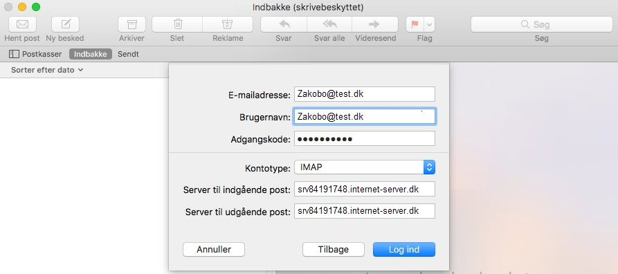Screen dimensions: 618x274
Task: Click the Hent post envelope icon
Action: click(x=22, y=24)
